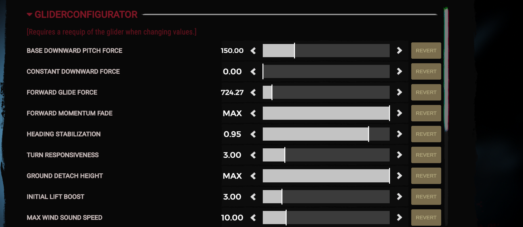Decrease Forward Momentum Fade with left arrow

tap(253, 113)
